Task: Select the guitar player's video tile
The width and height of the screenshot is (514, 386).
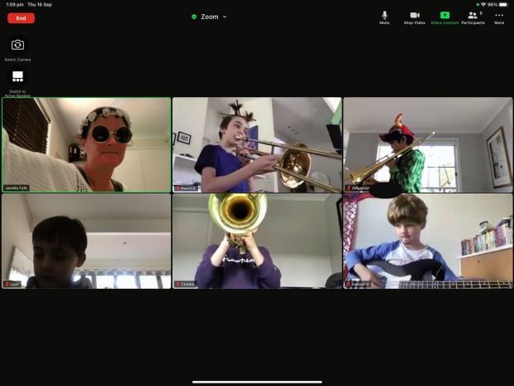Action: pos(428,242)
